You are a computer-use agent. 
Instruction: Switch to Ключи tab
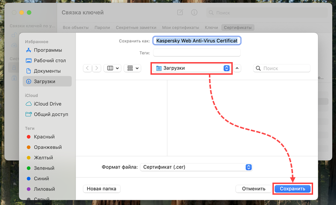[211, 28]
